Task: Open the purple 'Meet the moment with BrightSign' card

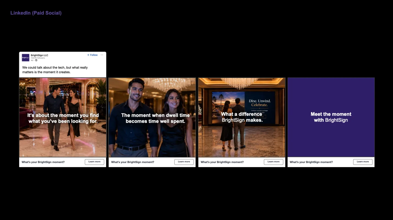Action: [331, 117]
